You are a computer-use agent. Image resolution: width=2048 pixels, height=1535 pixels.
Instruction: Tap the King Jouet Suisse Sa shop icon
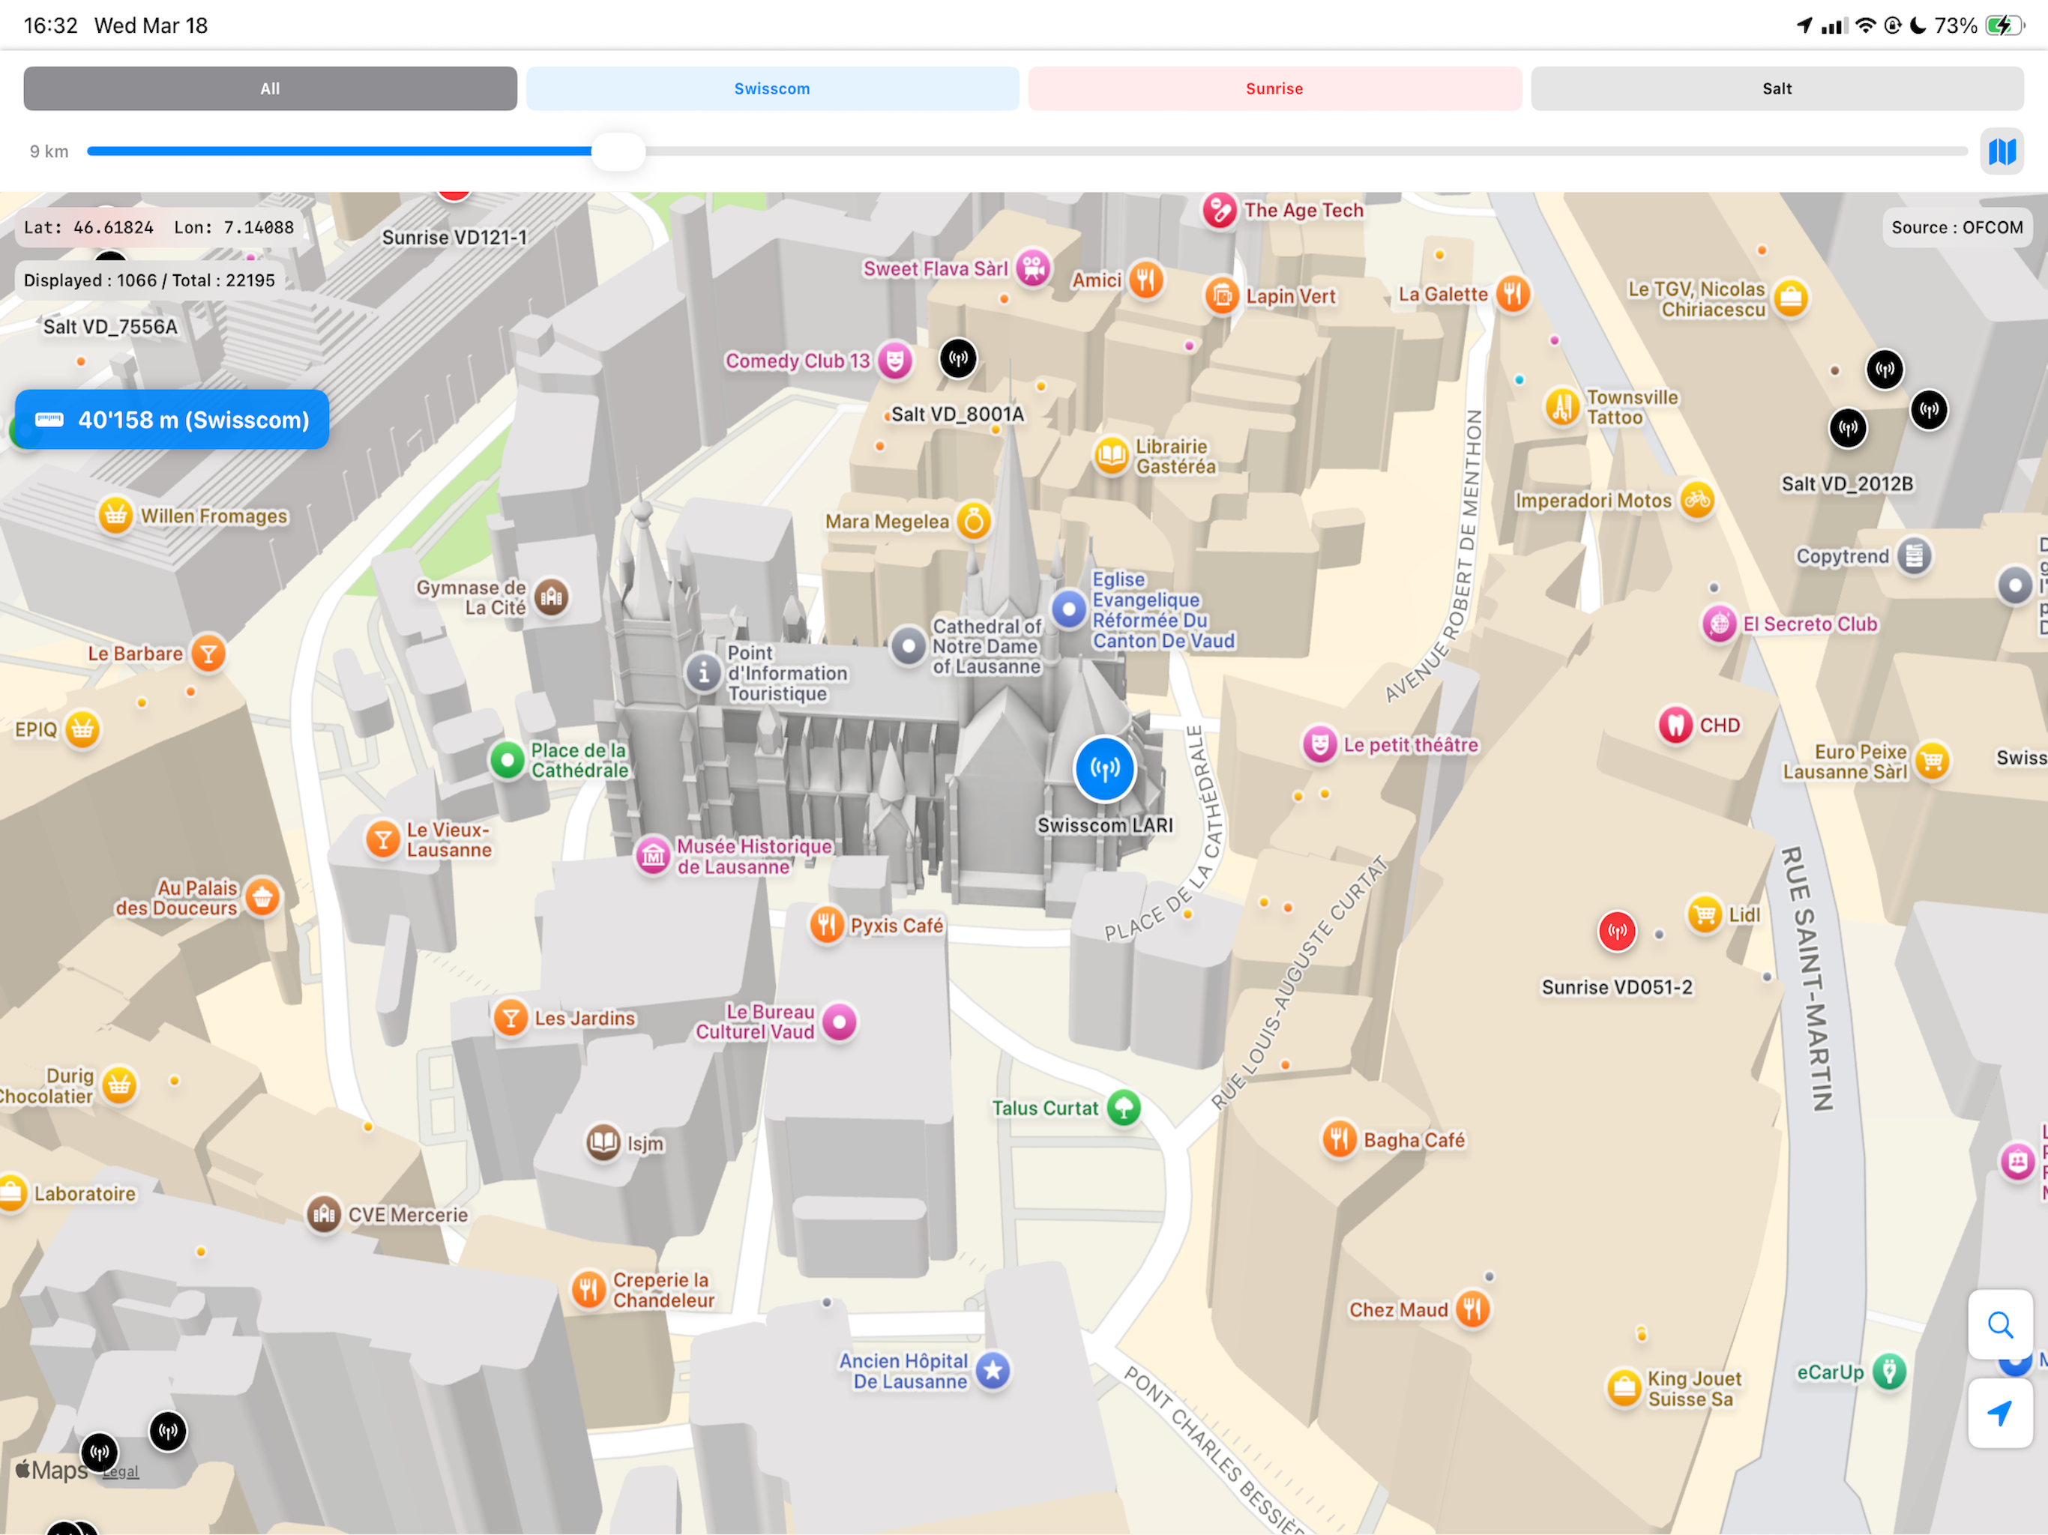pos(1624,1388)
